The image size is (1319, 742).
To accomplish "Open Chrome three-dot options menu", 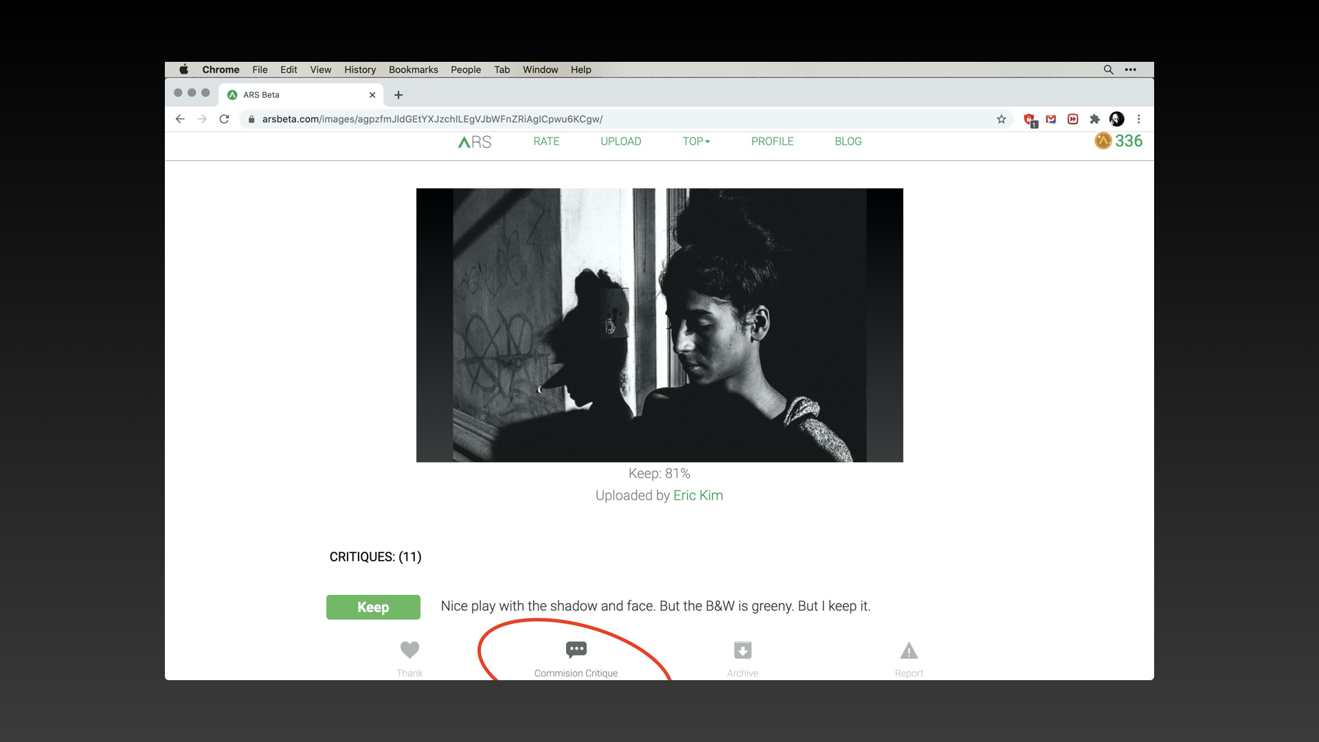I will point(1138,119).
